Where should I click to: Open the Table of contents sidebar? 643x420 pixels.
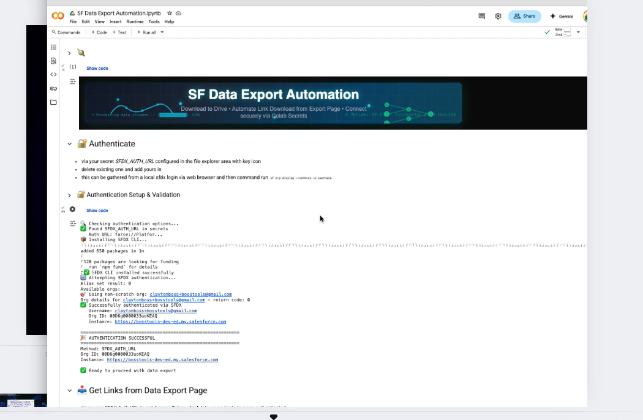53,47
